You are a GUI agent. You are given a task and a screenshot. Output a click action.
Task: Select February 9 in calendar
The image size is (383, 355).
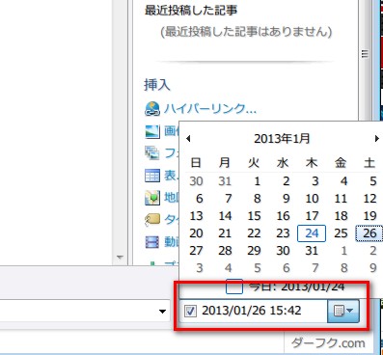(372, 268)
